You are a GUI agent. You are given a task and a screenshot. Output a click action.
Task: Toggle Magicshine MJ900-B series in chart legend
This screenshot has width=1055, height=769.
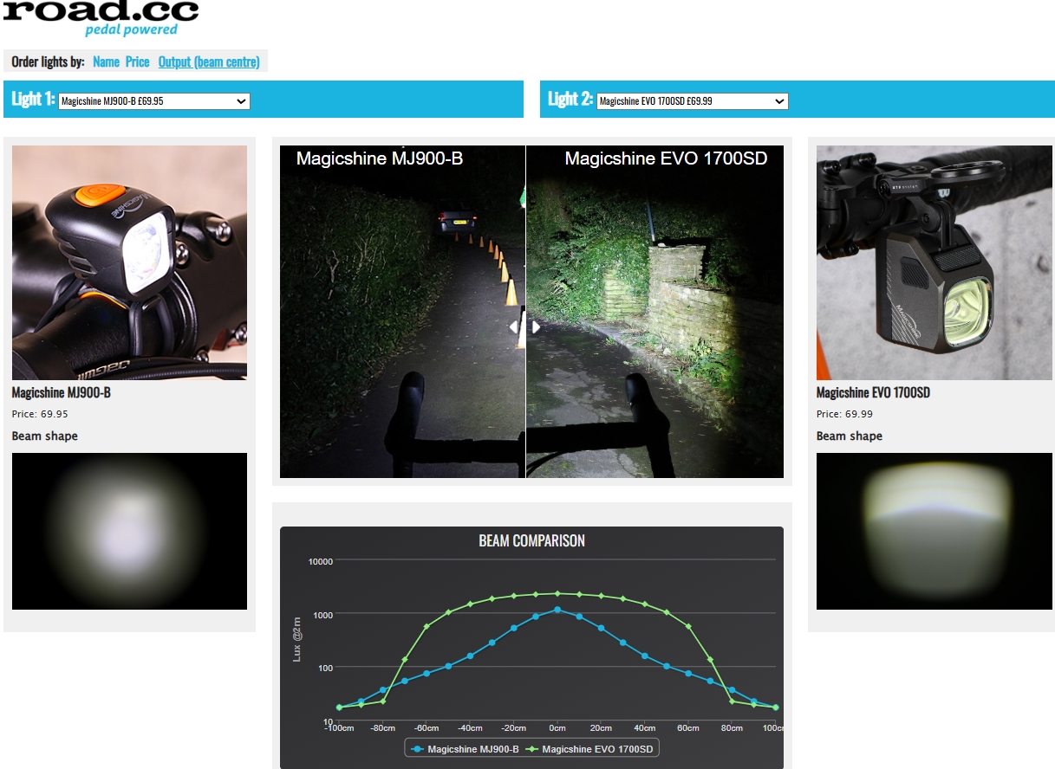pyautogui.click(x=465, y=749)
